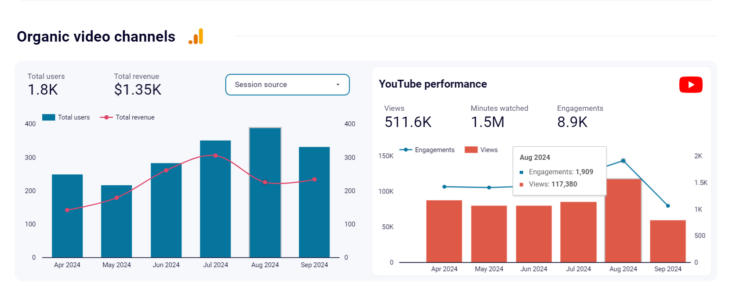Click the Sep 2024 engagements data point
The height and width of the screenshot is (300, 732).
tap(668, 206)
